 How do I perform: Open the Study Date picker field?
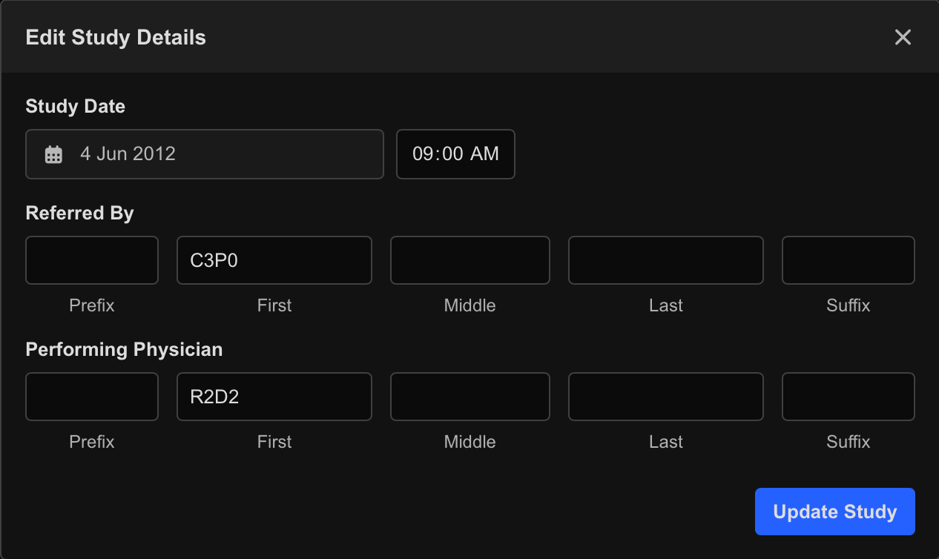click(x=205, y=154)
